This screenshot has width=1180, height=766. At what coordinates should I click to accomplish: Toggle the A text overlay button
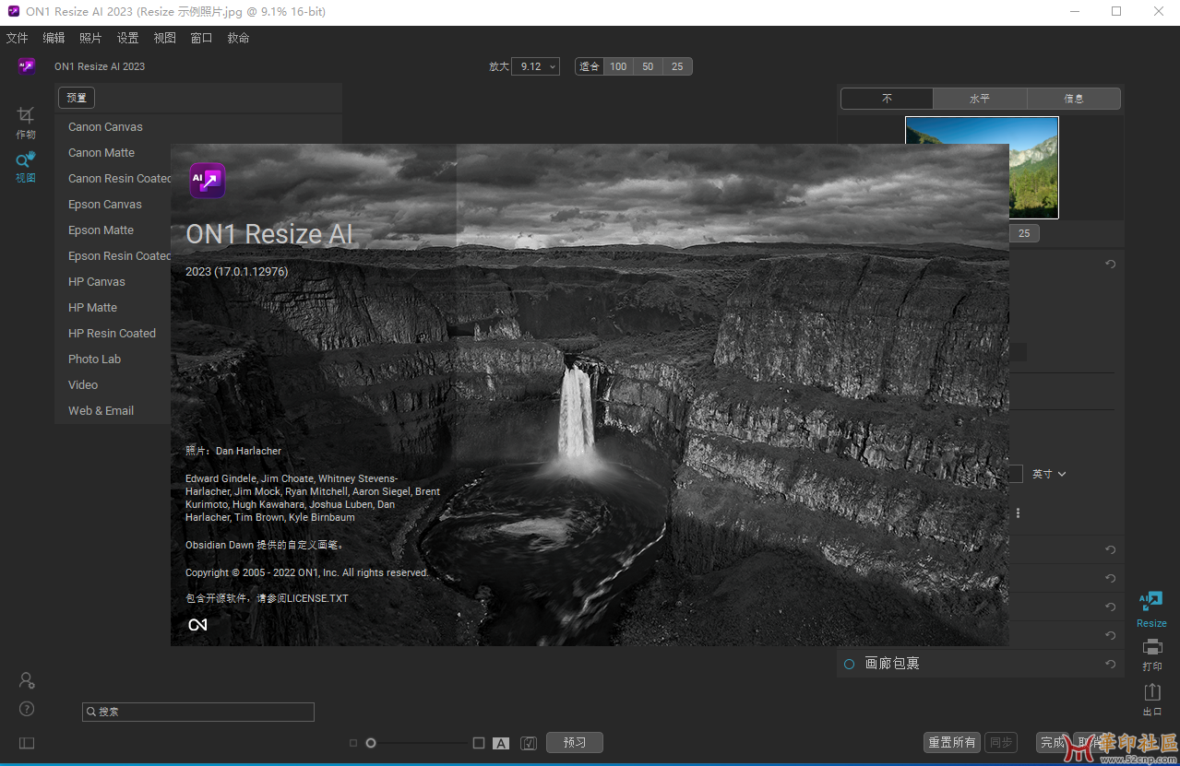point(501,743)
